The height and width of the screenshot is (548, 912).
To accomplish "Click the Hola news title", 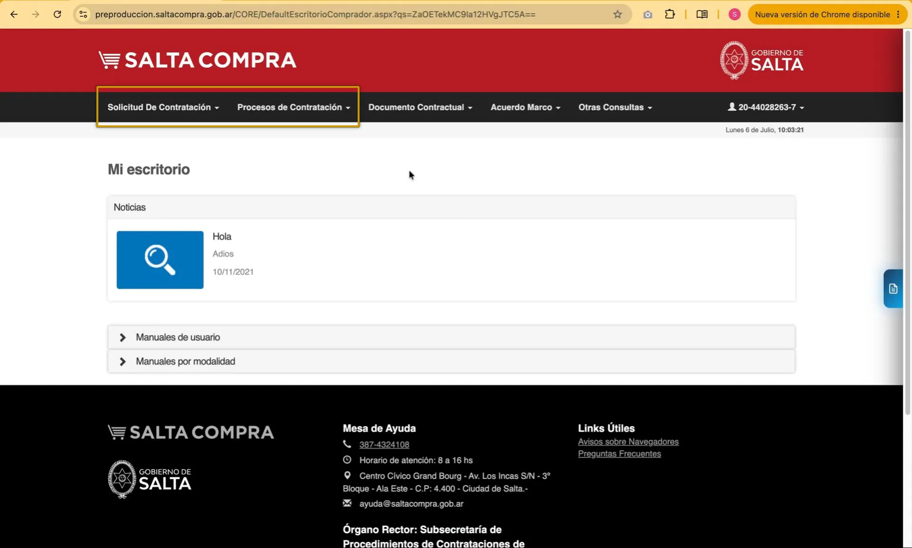I will click(x=222, y=236).
